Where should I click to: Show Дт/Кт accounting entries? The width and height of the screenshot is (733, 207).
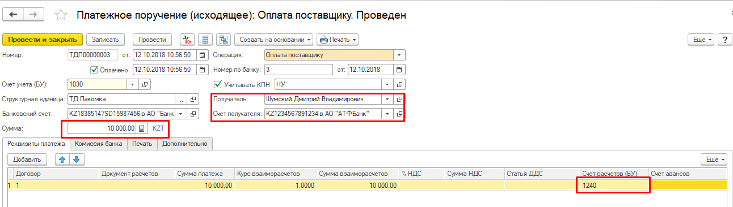[x=187, y=40]
